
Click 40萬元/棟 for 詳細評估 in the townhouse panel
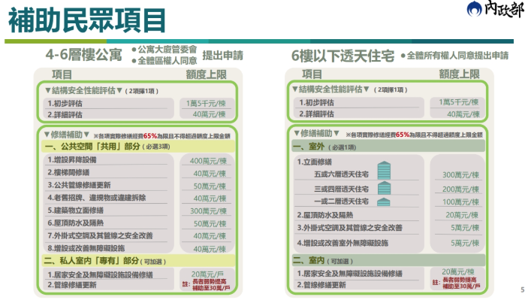tap(463, 114)
